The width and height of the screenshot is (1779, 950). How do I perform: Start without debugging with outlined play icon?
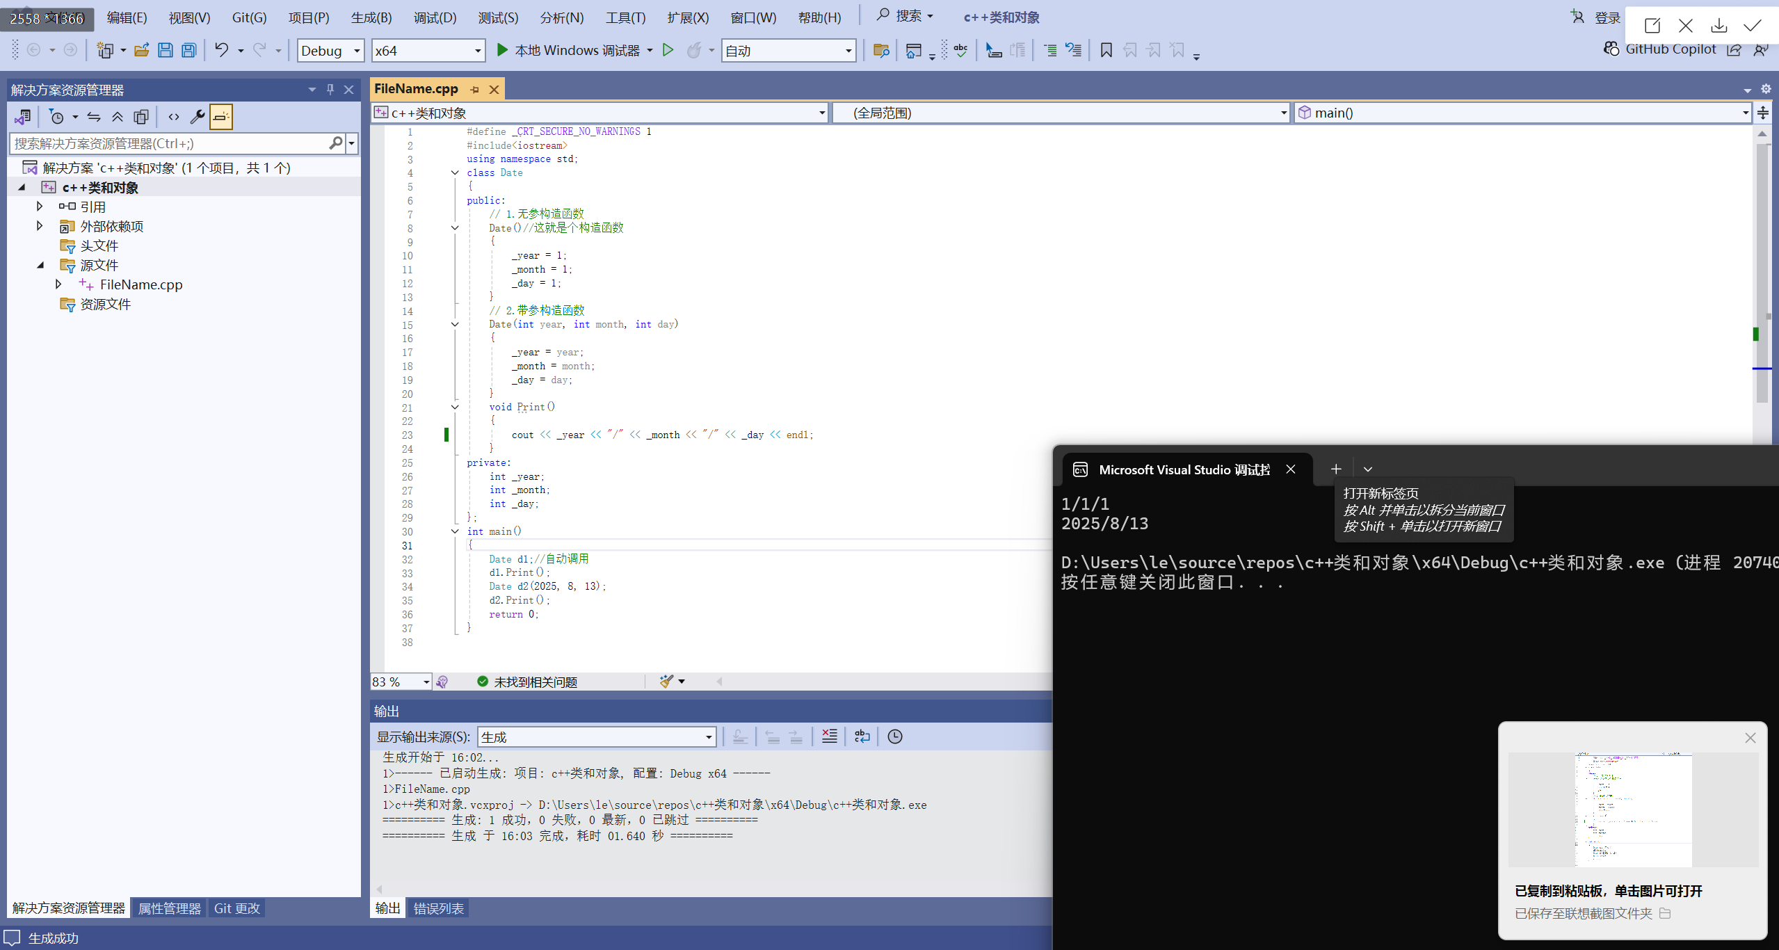coord(668,50)
